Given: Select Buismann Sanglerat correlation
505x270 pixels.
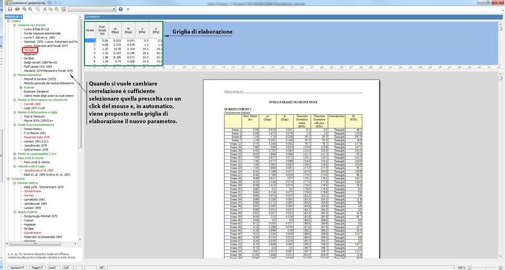Looking at the screenshot, I should click(36, 91).
